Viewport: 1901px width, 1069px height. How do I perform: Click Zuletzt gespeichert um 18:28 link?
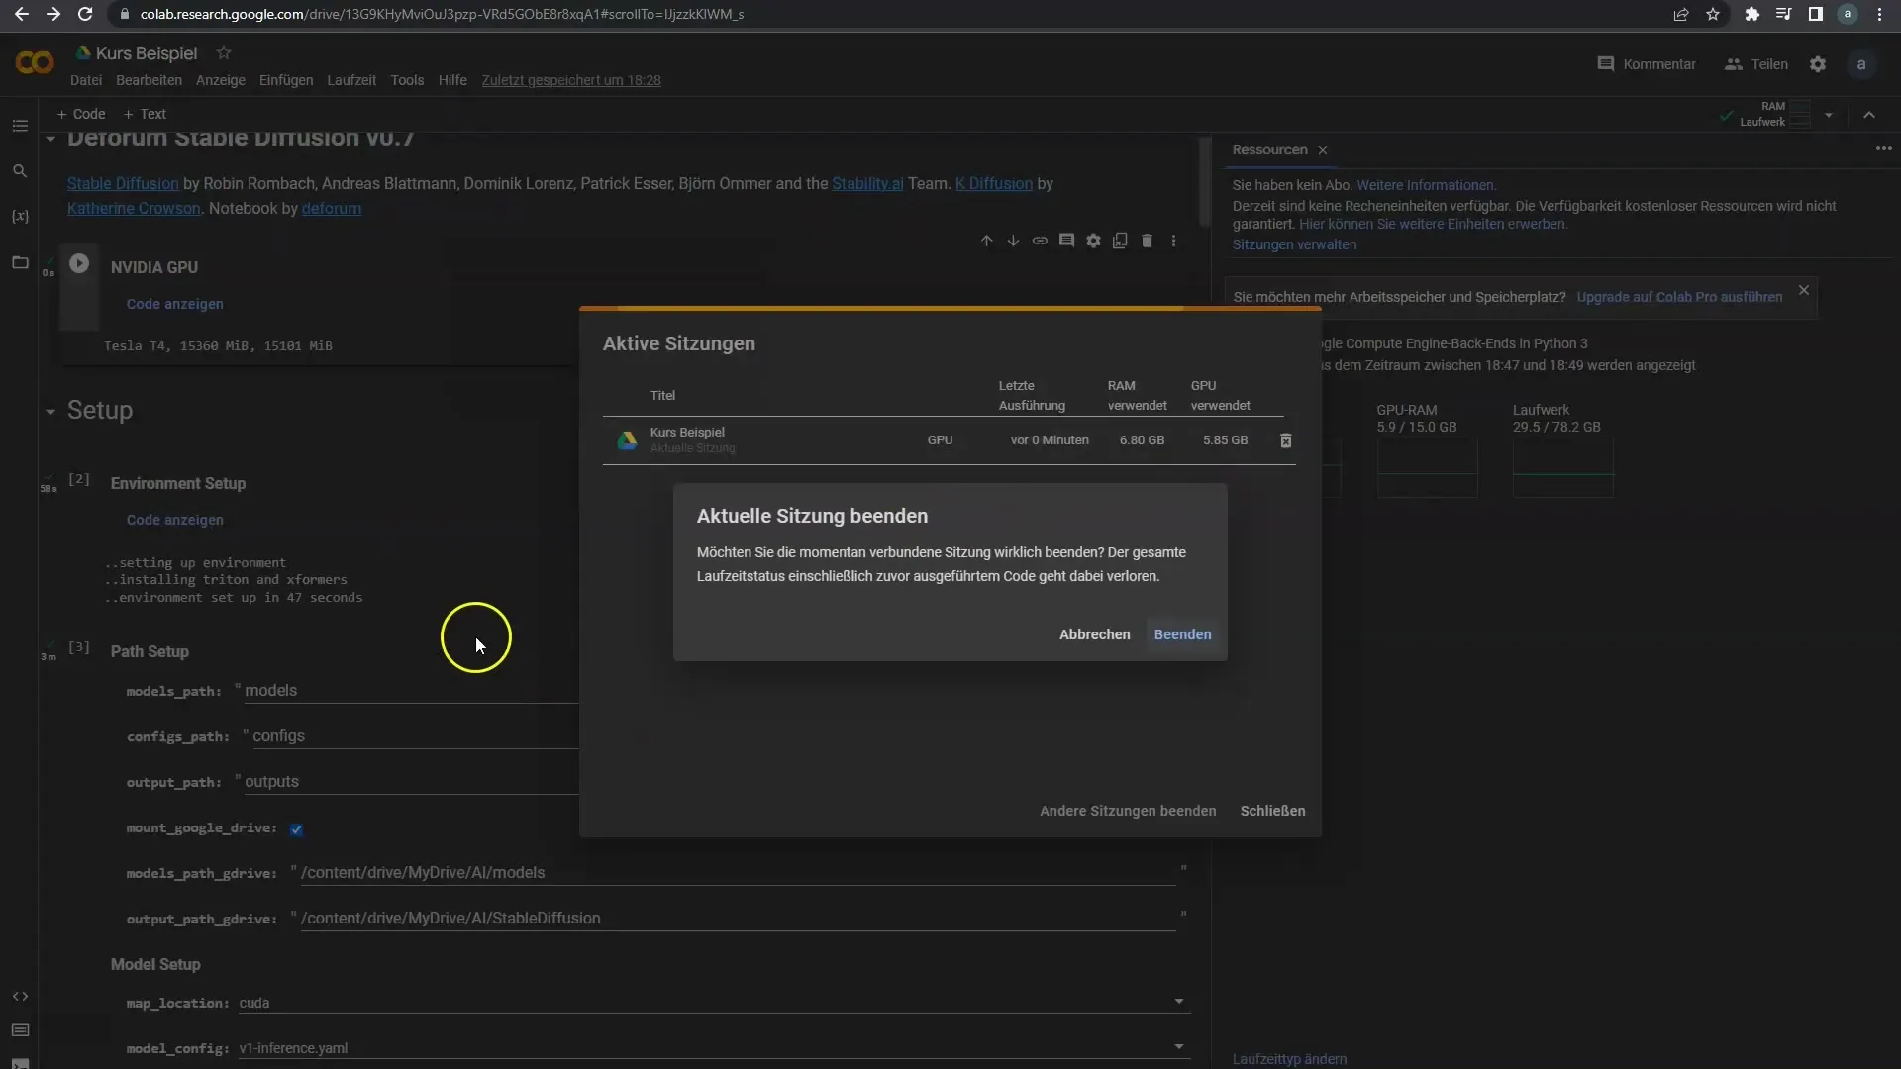click(x=571, y=80)
